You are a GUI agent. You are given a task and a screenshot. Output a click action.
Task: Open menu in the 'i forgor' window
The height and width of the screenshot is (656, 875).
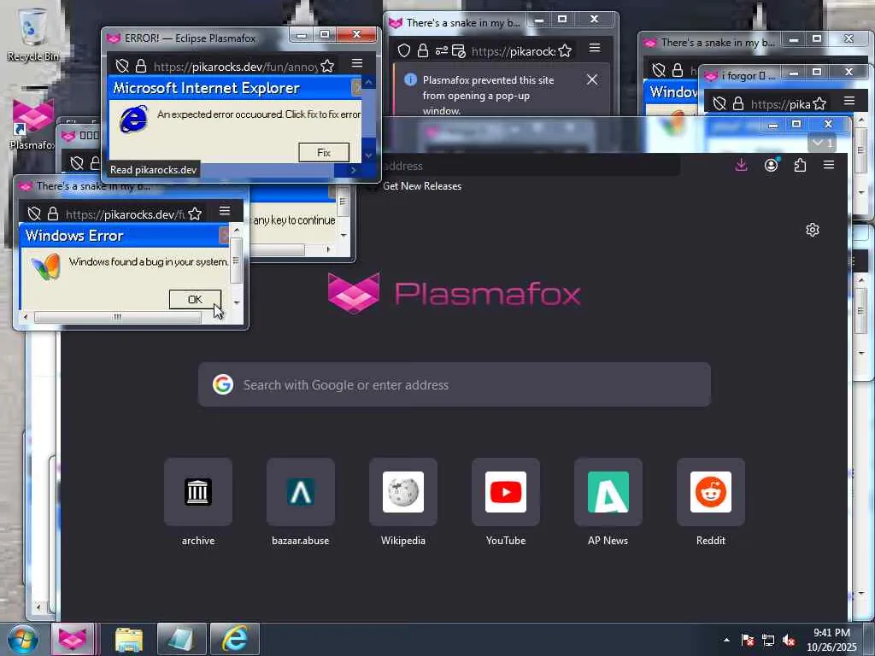coord(849,101)
